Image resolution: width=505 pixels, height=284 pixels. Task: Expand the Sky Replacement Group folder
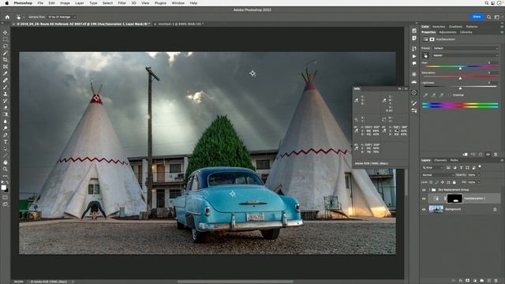pos(429,190)
